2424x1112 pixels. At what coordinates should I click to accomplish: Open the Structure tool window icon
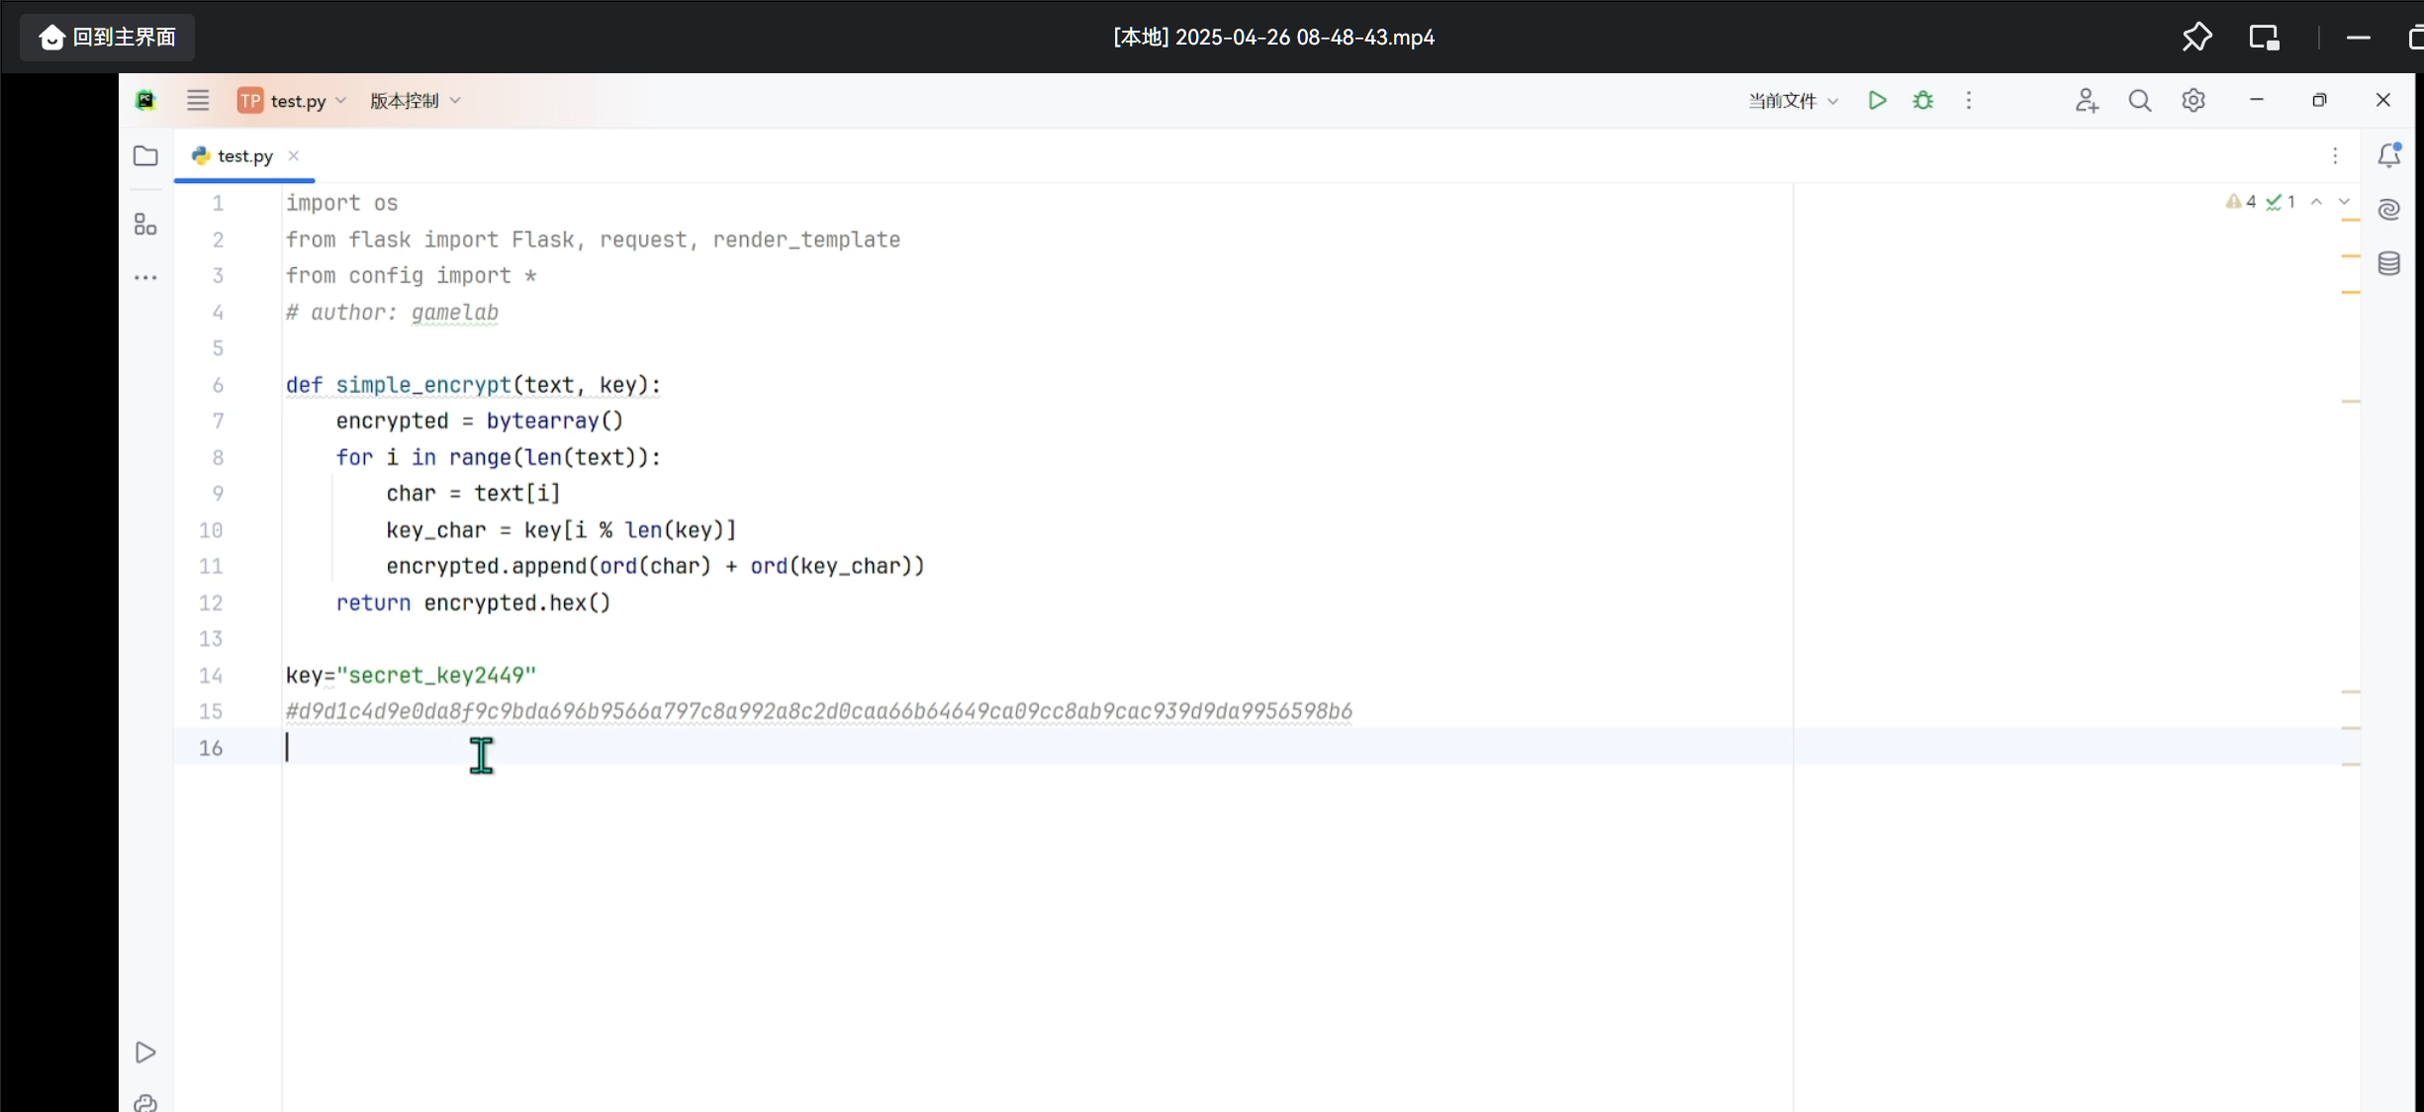[x=145, y=225]
